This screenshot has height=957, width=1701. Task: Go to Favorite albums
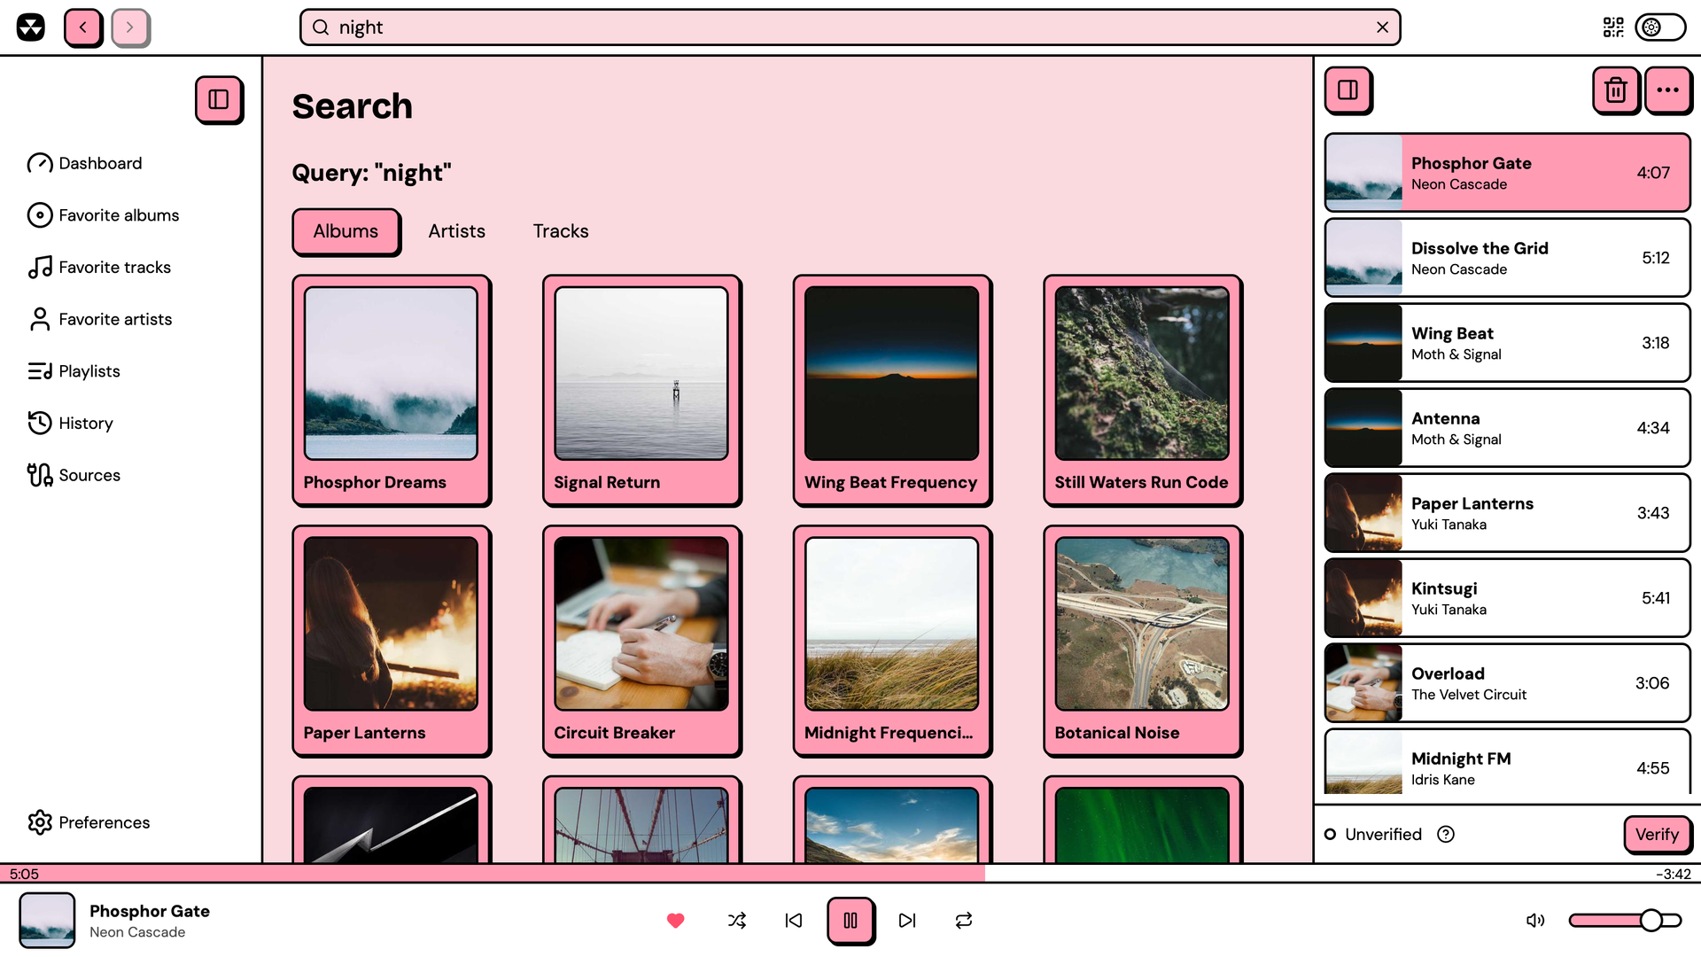pos(104,215)
